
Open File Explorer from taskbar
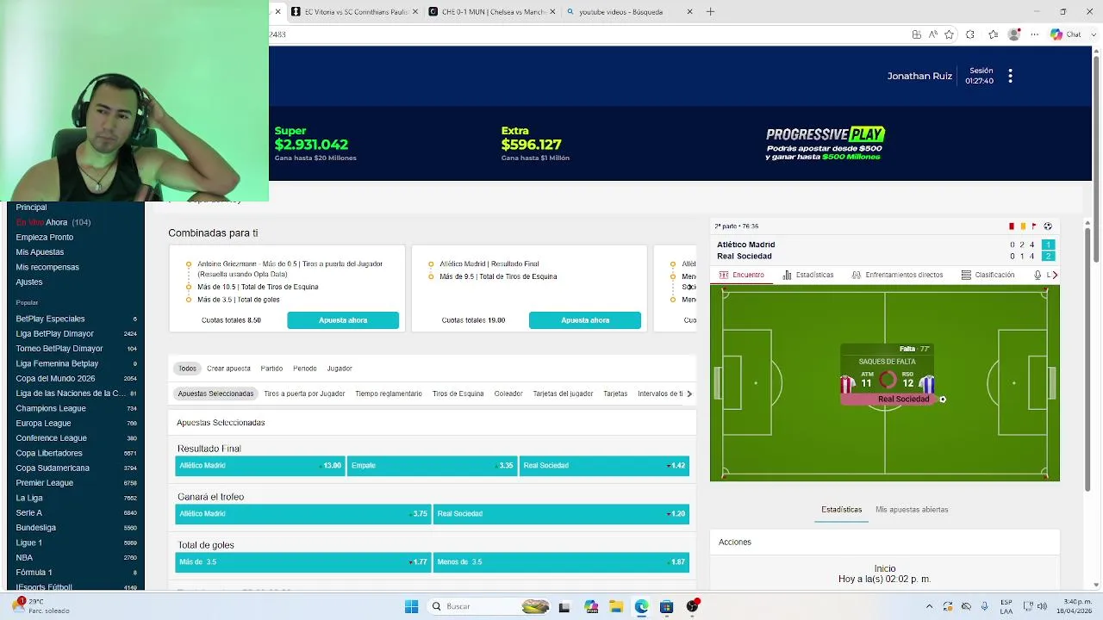point(616,607)
